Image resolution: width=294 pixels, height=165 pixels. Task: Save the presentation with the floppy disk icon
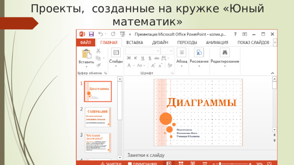tap(91, 34)
